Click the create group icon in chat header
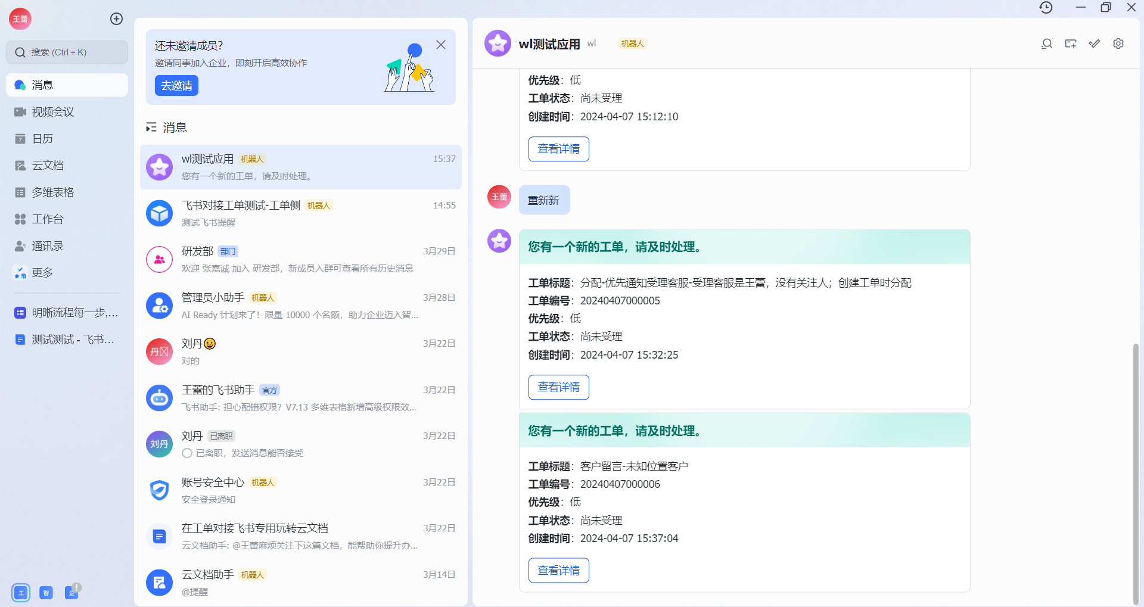This screenshot has height=607, width=1144. [x=1071, y=43]
